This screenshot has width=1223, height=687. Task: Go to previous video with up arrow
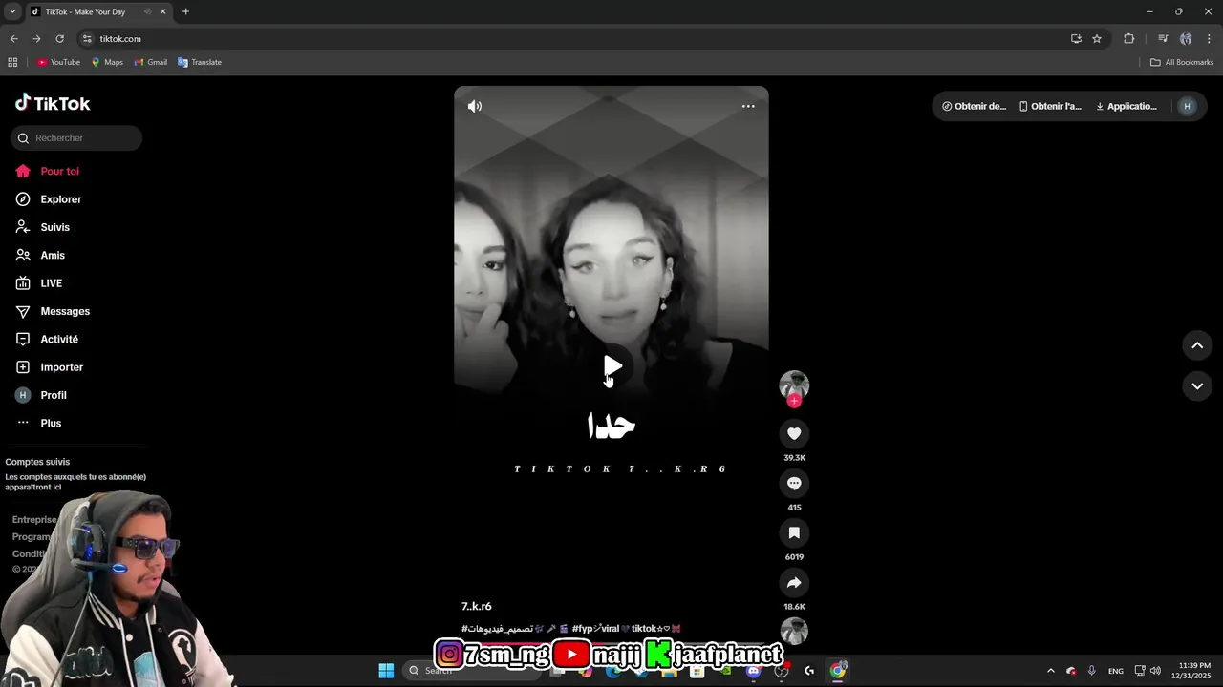[1197, 345]
